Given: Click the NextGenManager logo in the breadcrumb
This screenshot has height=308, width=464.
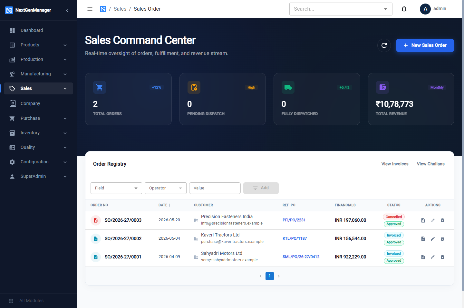Looking at the screenshot, I should tap(103, 9).
